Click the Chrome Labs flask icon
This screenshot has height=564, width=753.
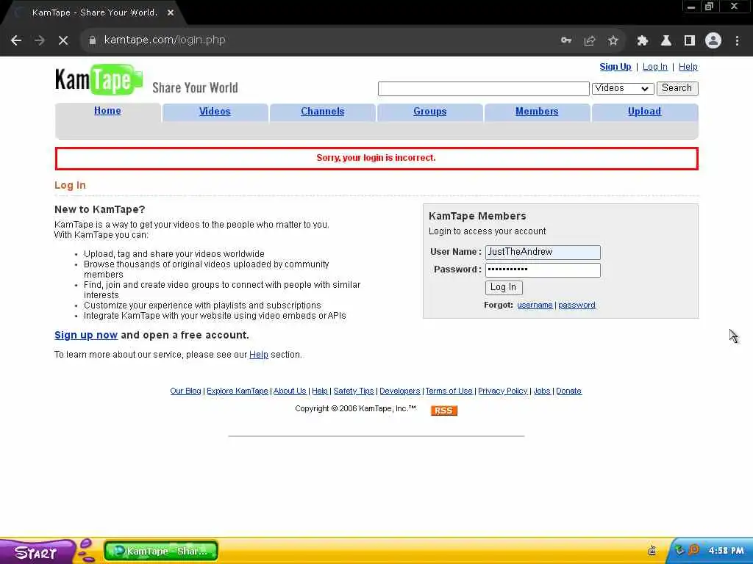click(x=666, y=40)
